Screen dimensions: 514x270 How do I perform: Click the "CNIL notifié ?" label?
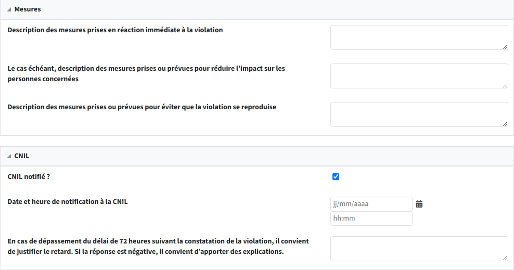(x=29, y=176)
